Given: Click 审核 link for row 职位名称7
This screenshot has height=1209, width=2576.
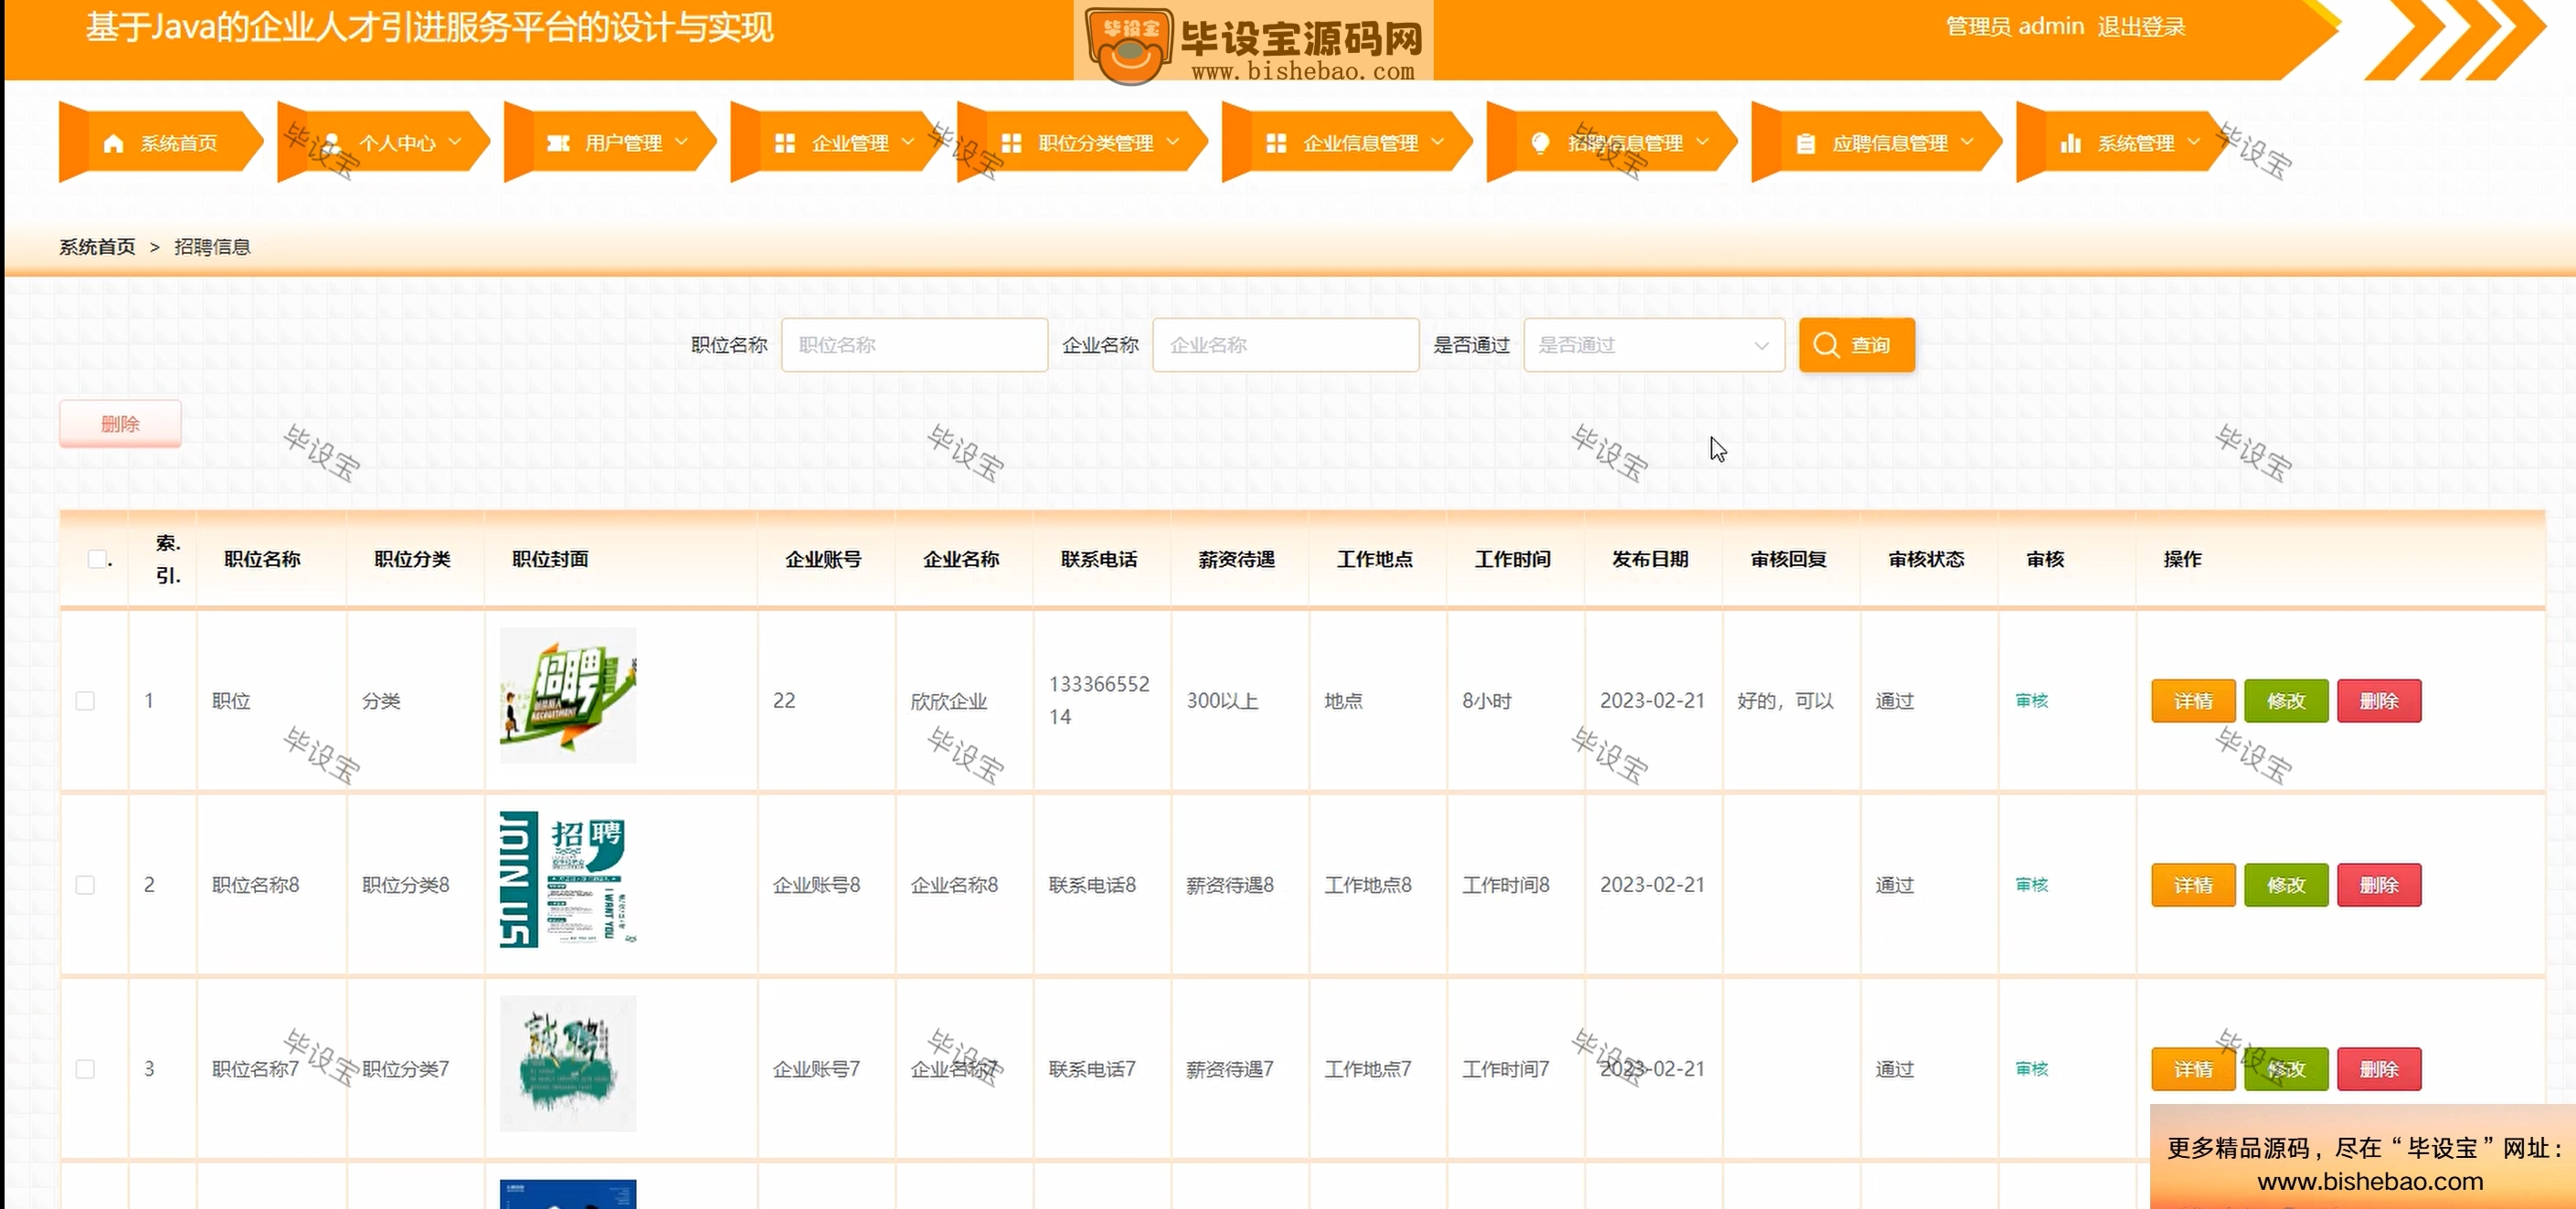Looking at the screenshot, I should pos(2032,1069).
